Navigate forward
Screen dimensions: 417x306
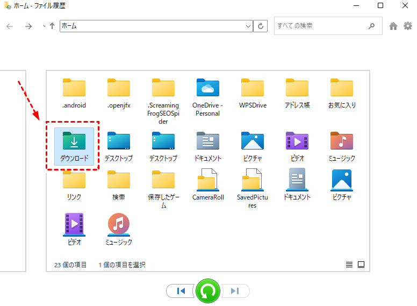(28, 26)
